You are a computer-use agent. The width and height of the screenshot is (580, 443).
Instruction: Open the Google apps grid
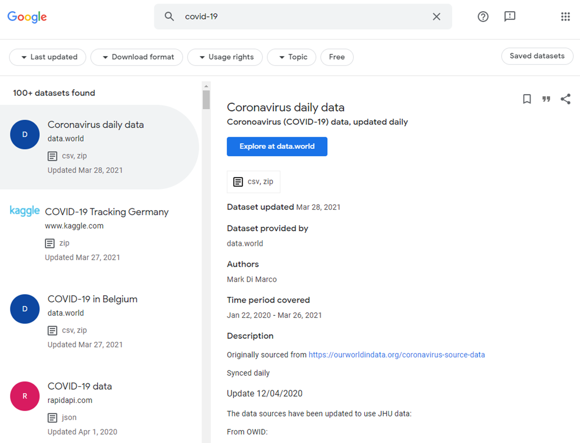[565, 16]
